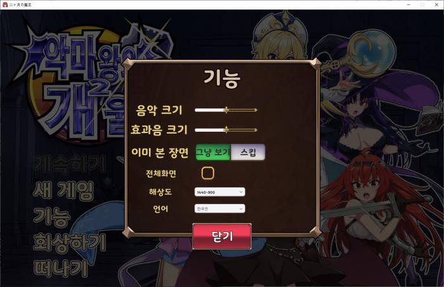Set 효과음 volume to max at slider's arrow end

256,130
